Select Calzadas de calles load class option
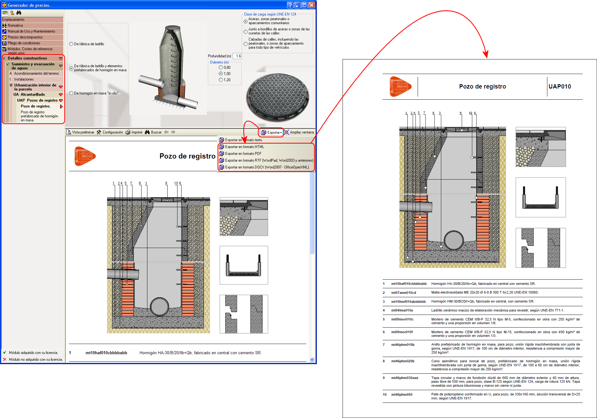Image resolution: width=597 pixels, height=418 pixels. pos(245,44)
